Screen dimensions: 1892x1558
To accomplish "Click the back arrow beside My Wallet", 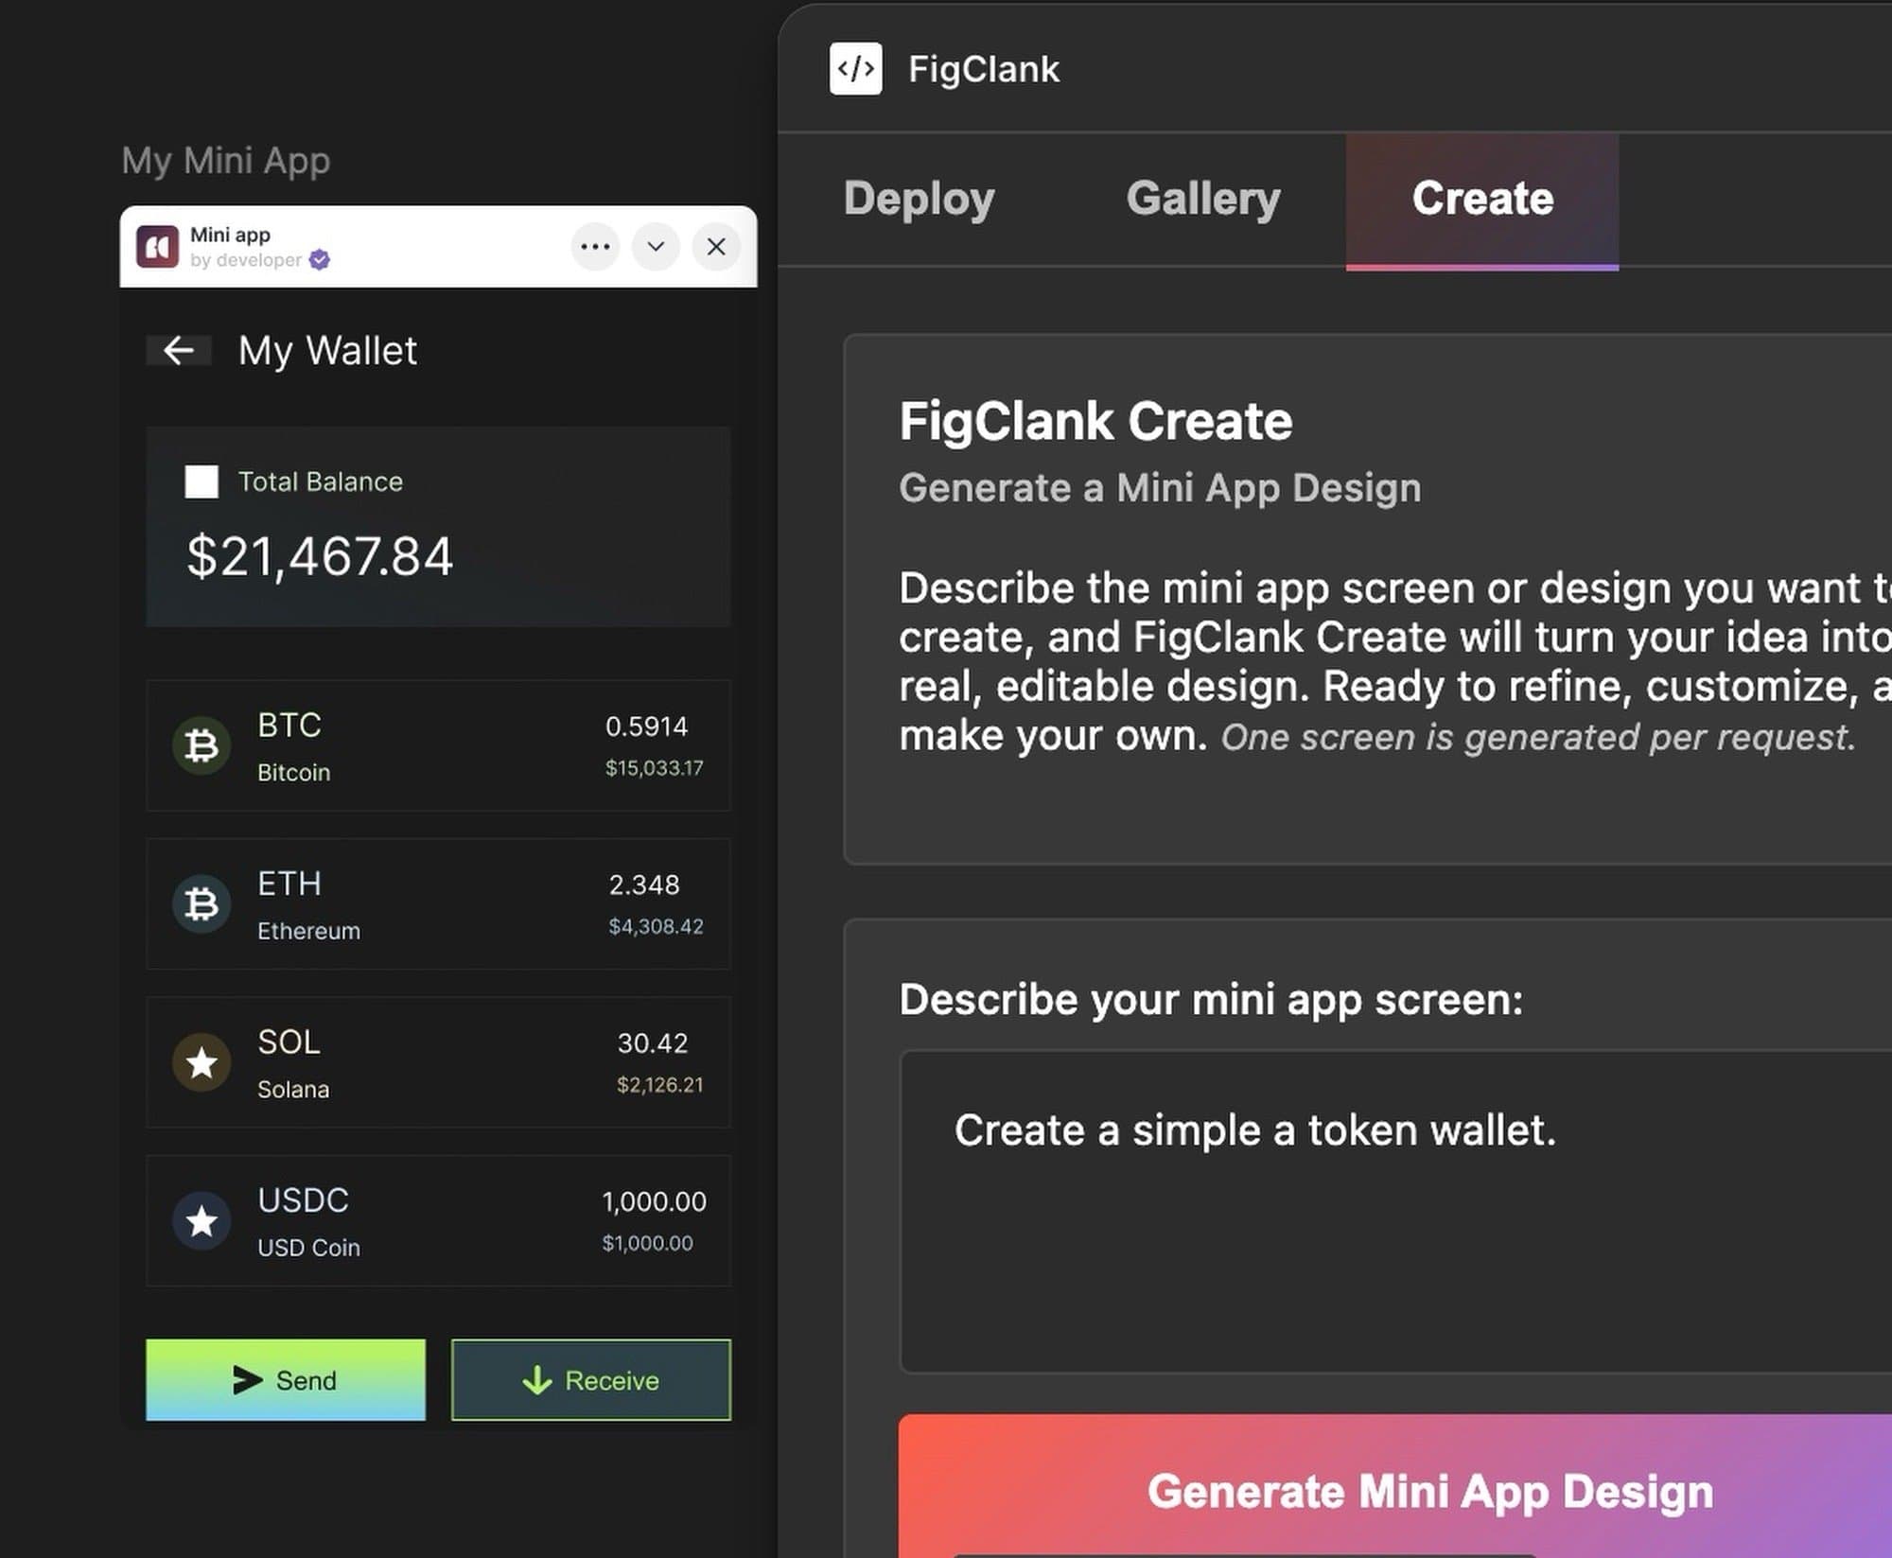I will point(179,350).
